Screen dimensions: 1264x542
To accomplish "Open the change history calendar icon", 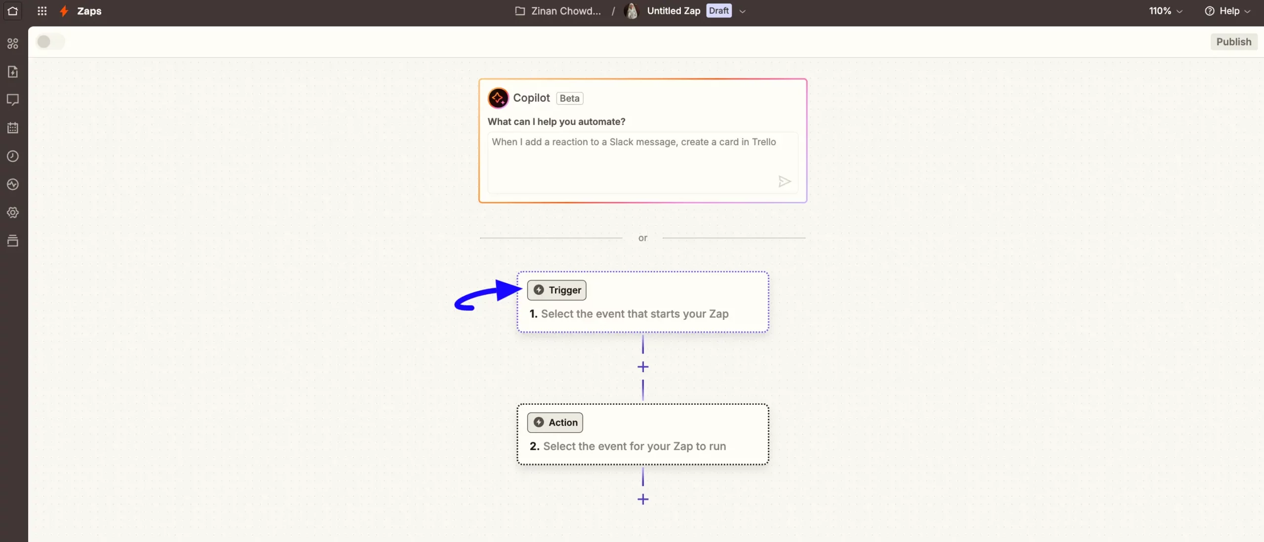I will click(x=13, y=128).
